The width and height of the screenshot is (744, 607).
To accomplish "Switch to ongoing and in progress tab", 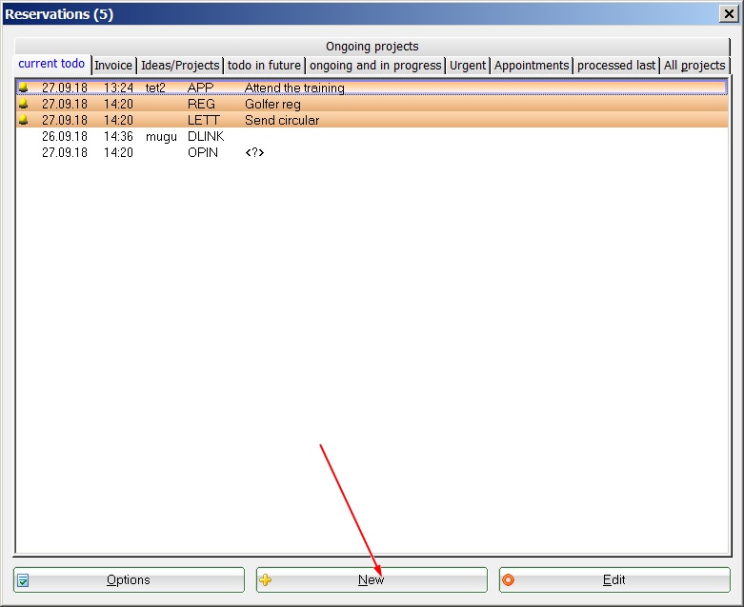I will pyautogui.click(x=375, y=65).
